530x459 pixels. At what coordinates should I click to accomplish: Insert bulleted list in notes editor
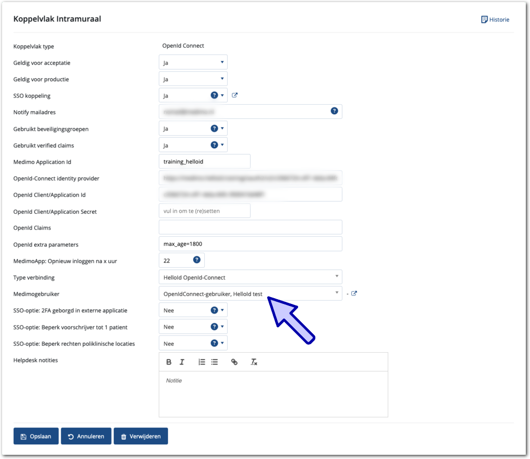pyautogui.click(x=215, y=362)
